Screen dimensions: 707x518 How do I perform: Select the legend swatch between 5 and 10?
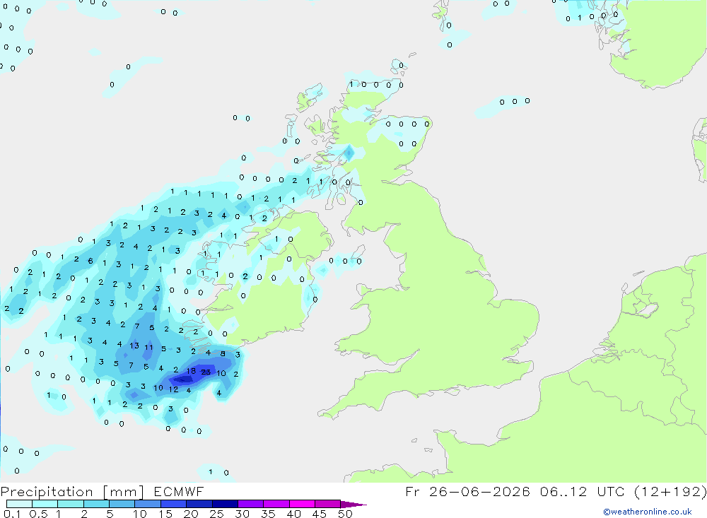coord(122,504)
